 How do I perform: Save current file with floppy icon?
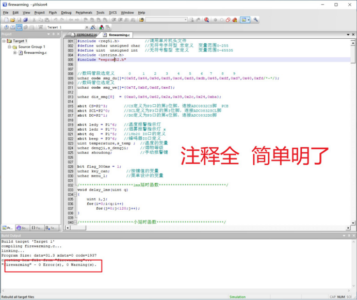(x=19, y=20)
